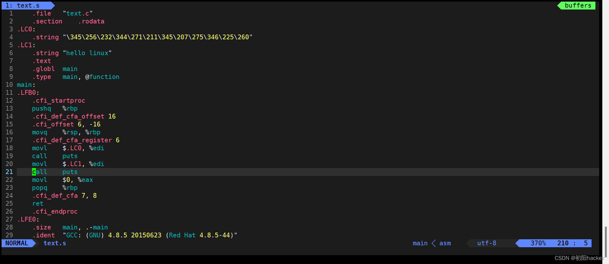The width and height of the screenshot is (609, 264).
Task: Click .cfi_endproc on line 26
Action: [55, 211]
